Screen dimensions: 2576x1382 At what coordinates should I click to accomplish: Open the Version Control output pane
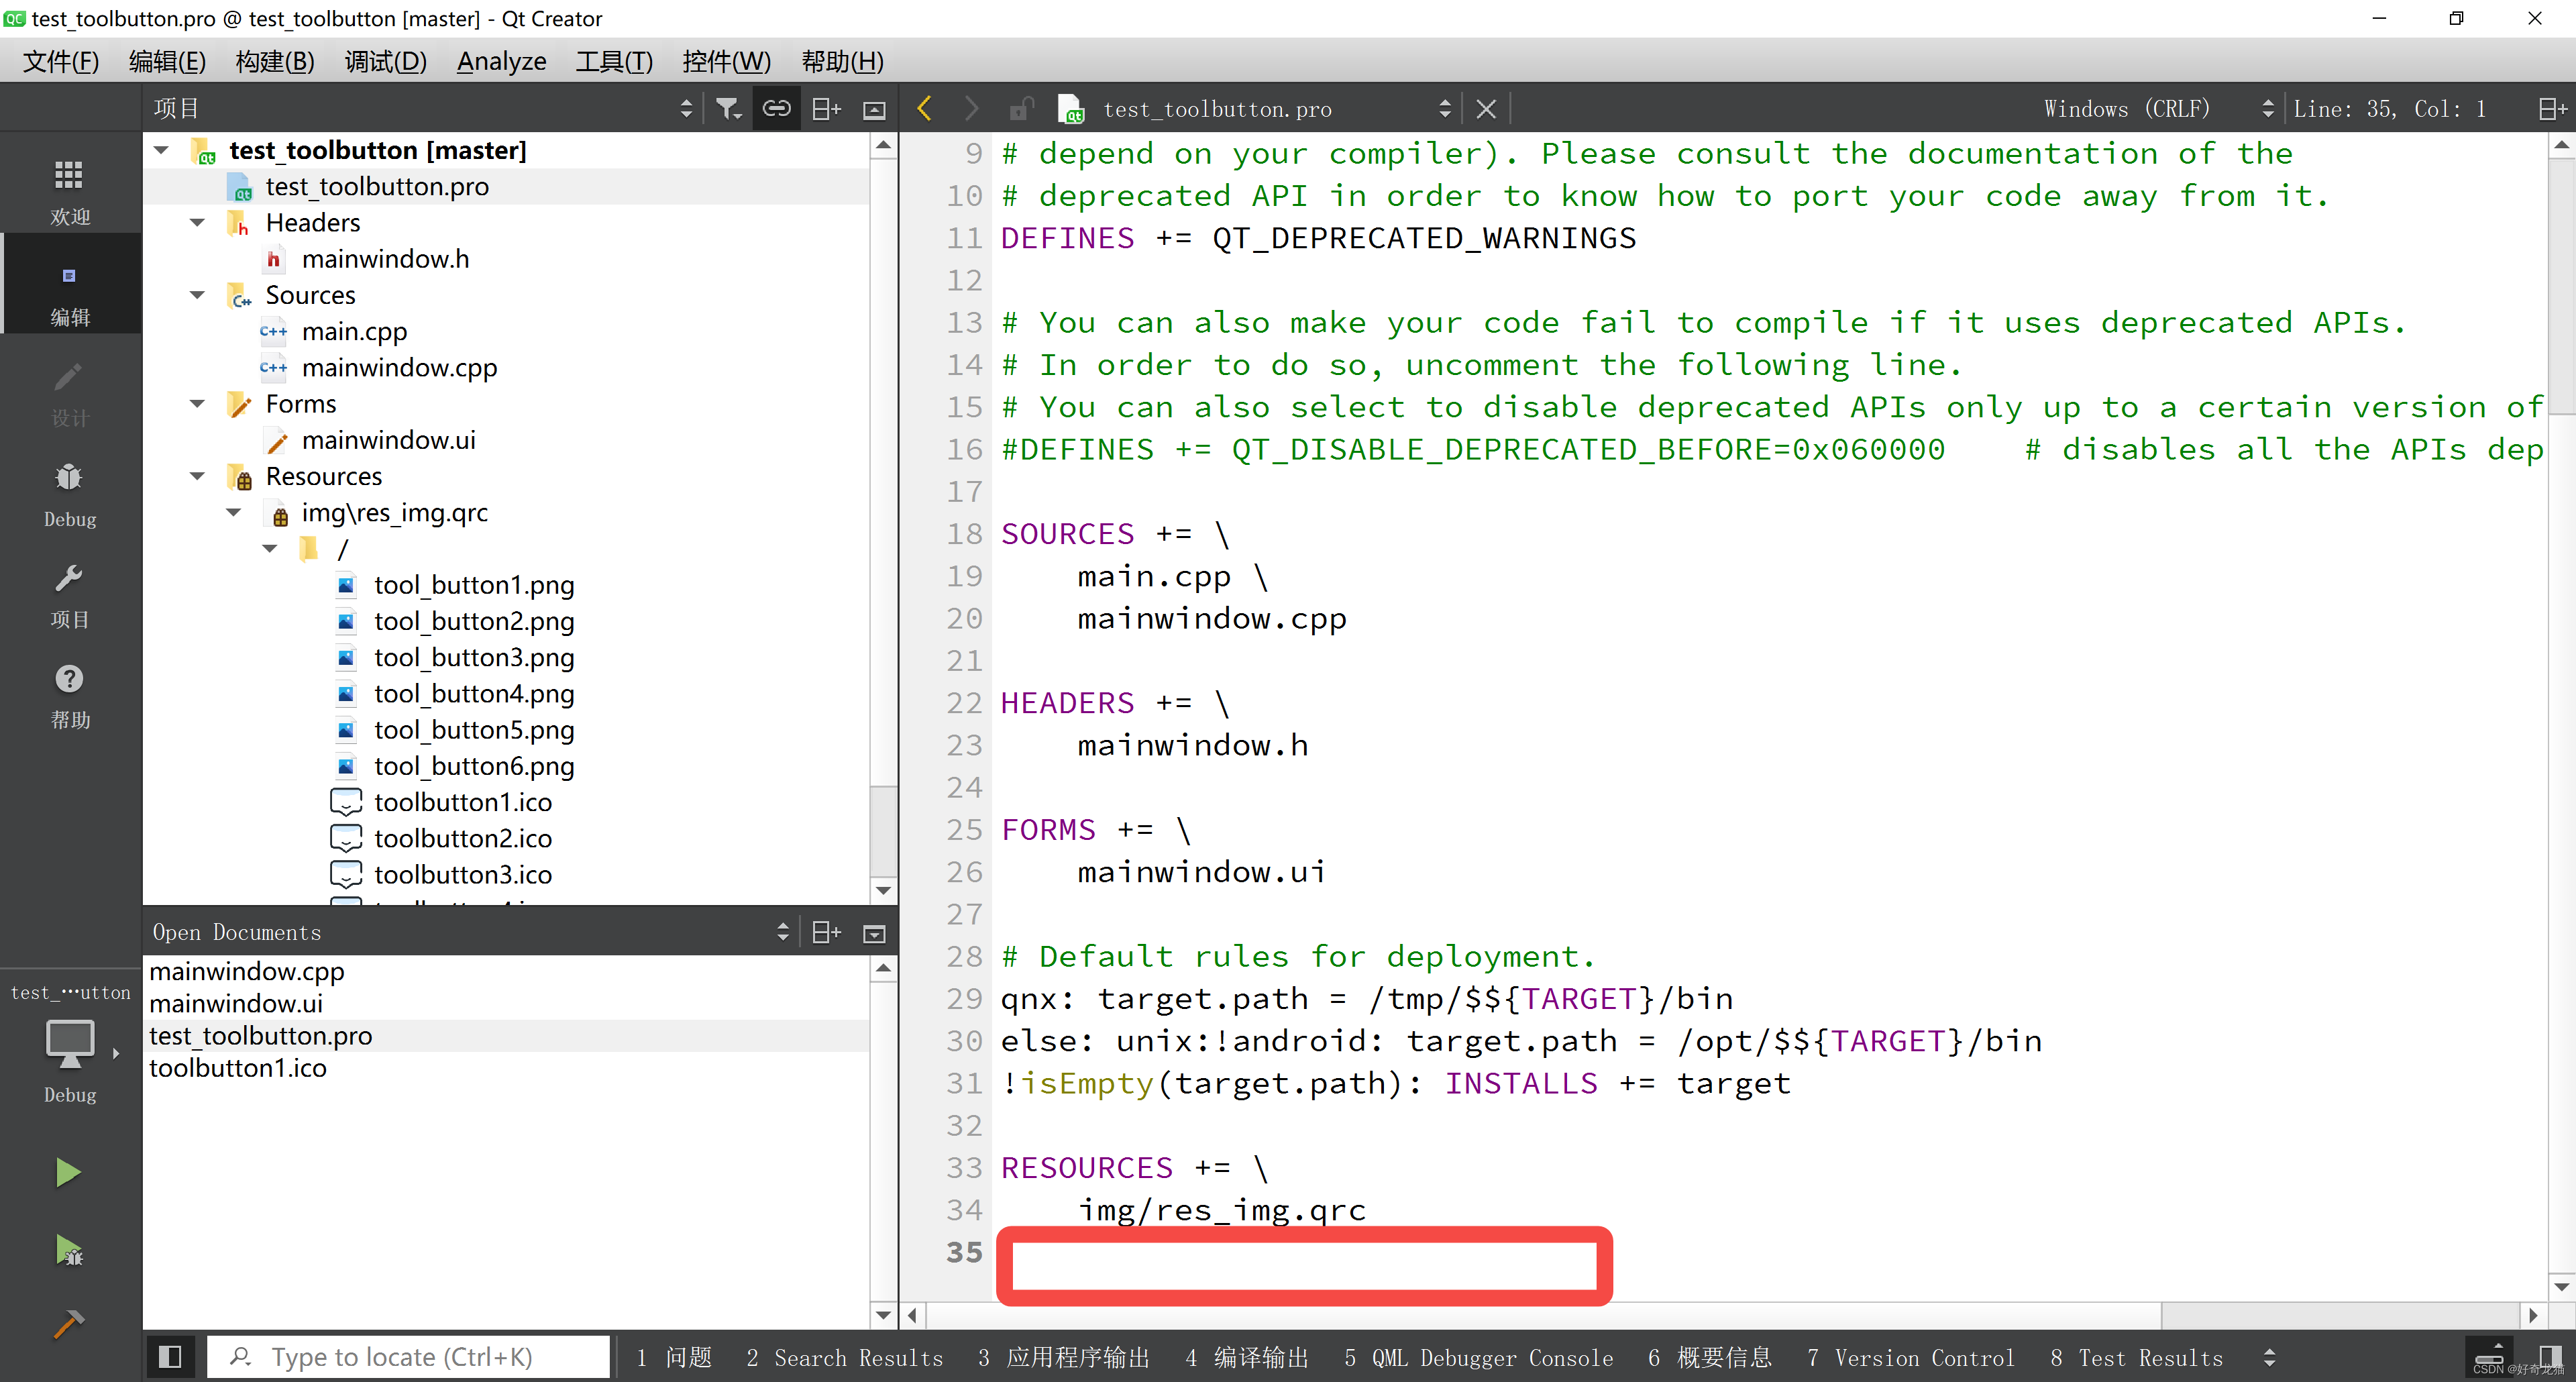[x=1910, y=1357]
